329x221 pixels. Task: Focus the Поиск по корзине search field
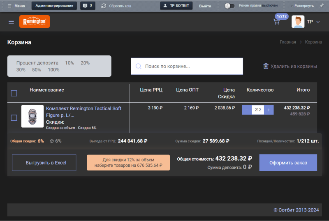pyautogui.click(x=187, y=66)
